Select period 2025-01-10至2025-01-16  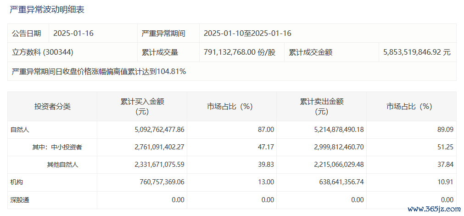pos(247,33)
